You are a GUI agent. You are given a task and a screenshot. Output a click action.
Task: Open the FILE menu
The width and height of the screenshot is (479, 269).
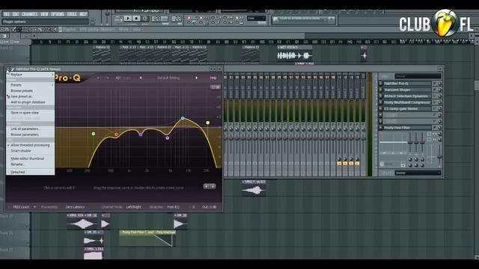[x=7, y=14]
